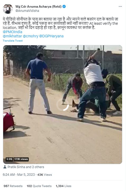Image resolution: width=126 pixels, height=191 pixels.
Task: Open the @PMOIndia mention
Action: coord(12,32)
